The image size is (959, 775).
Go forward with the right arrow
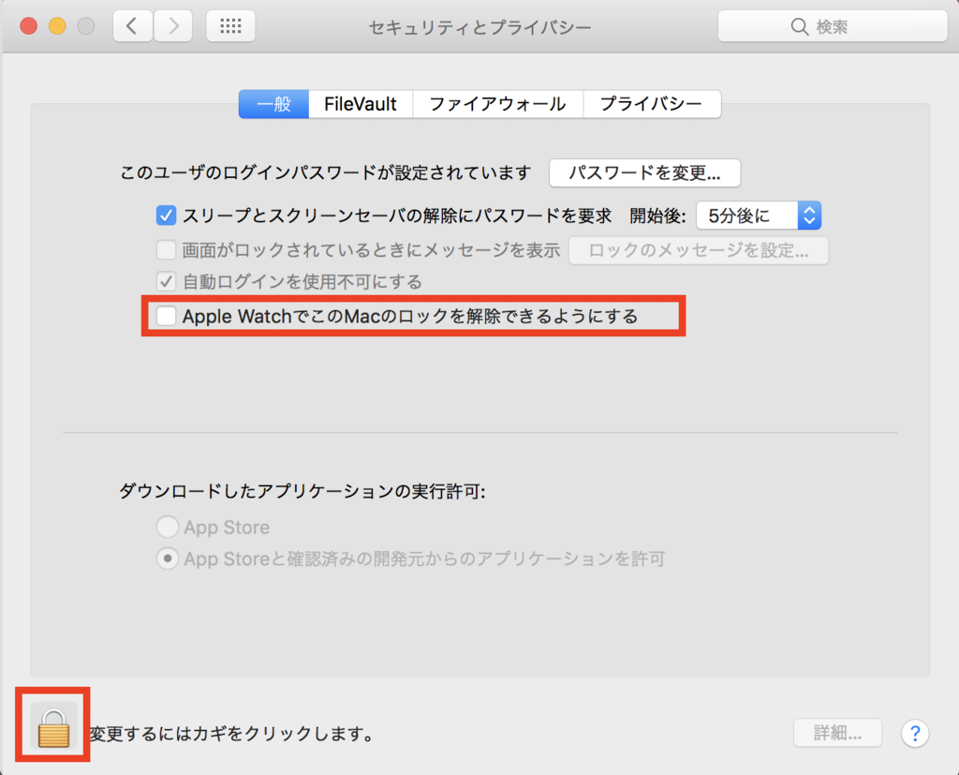[x=173, y=26]
